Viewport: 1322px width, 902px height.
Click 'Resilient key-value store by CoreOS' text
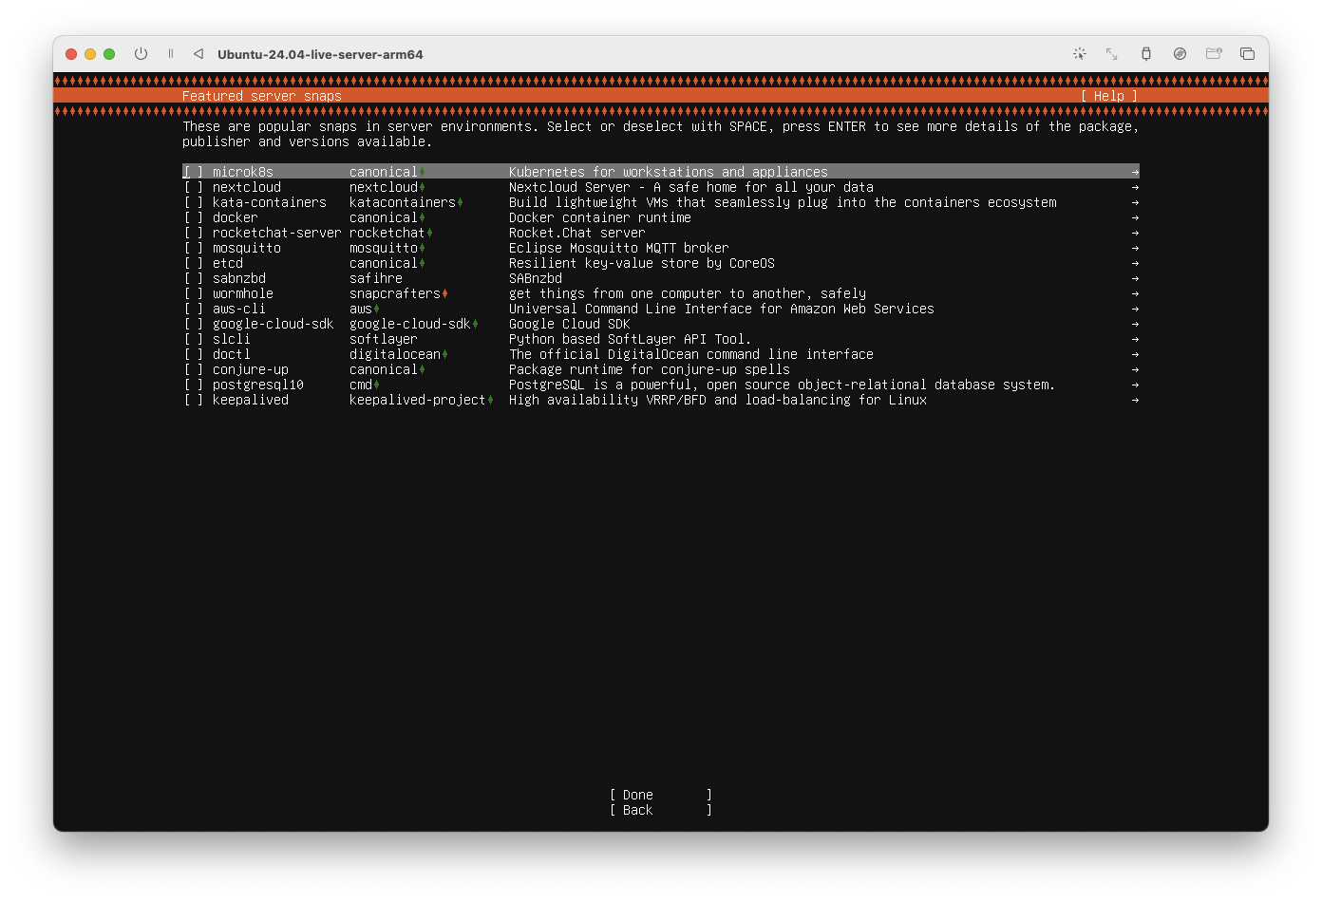click(642, 263)
